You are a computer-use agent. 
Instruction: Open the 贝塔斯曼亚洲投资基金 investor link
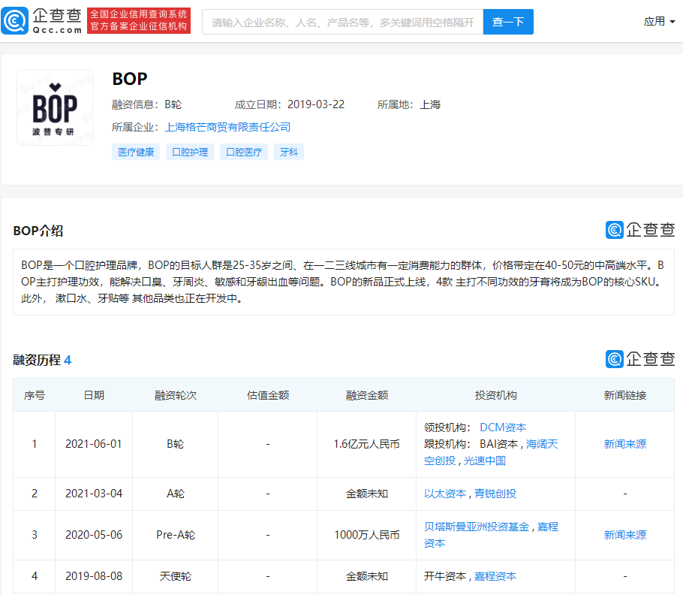coord(477,527)
